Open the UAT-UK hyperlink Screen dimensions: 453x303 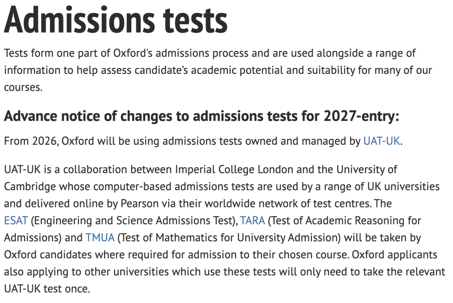(382, 141)
